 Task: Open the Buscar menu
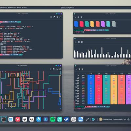click(x=24, y=8)
